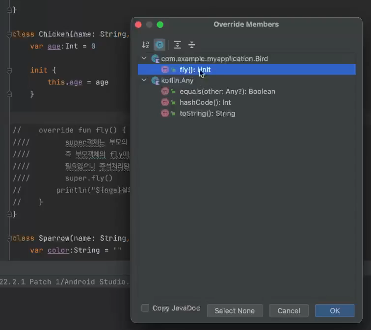Screen dimensions: 371x330
Task: Click the Chicken class closing fold marker
Action: tap(9, 214)
